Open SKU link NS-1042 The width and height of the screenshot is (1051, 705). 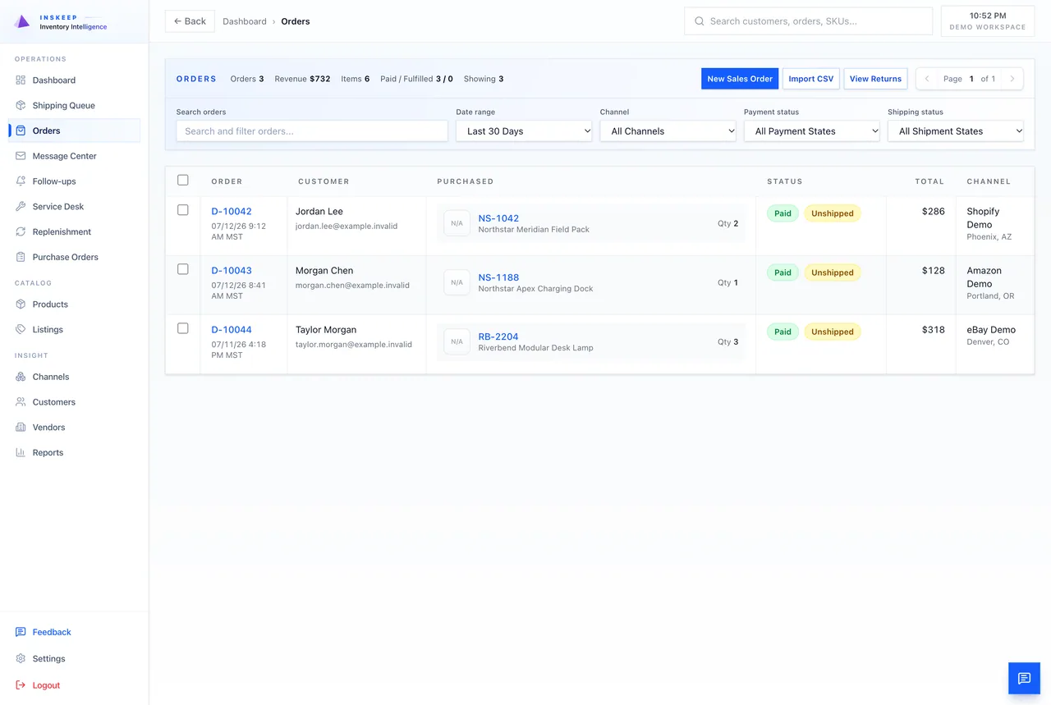498,218
